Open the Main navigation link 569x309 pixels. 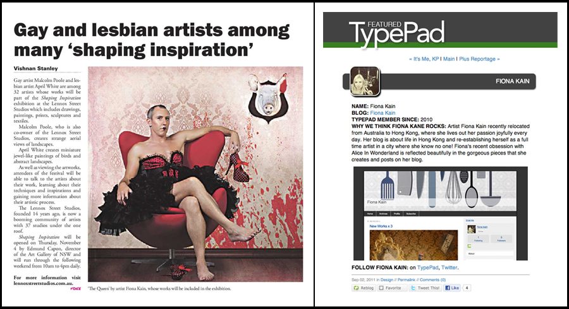pos(449,59)
